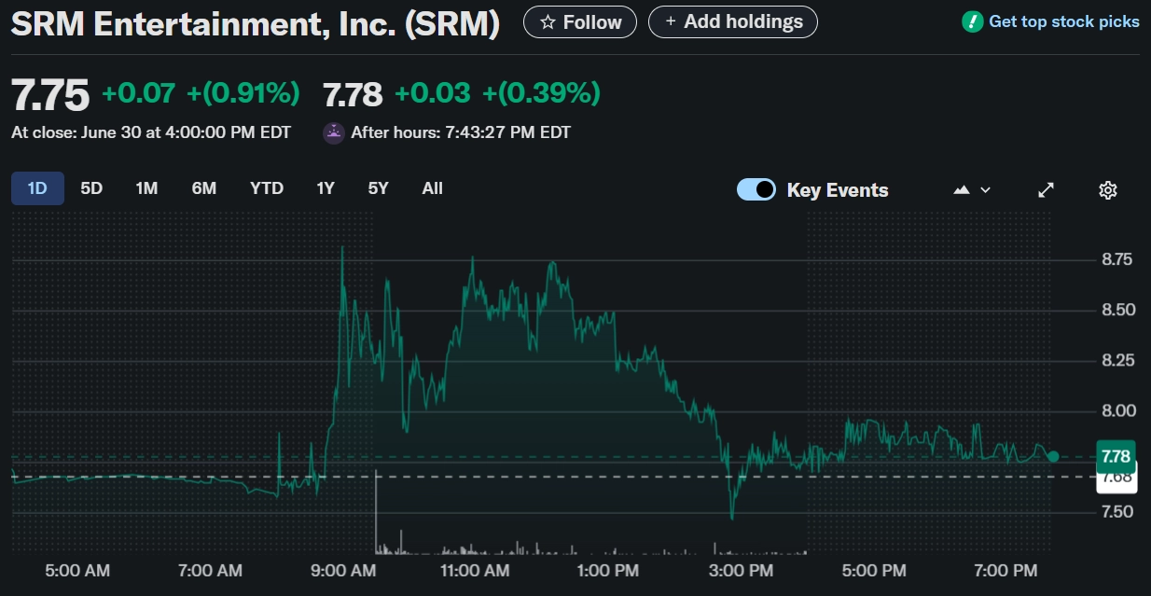Click the +(0.91%) change value

243,93
